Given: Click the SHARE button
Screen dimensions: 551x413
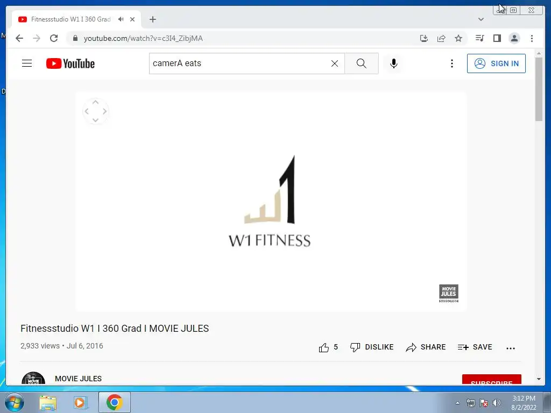Looking at the screenshot, I should pyautogui.click(x=426, y=347).
